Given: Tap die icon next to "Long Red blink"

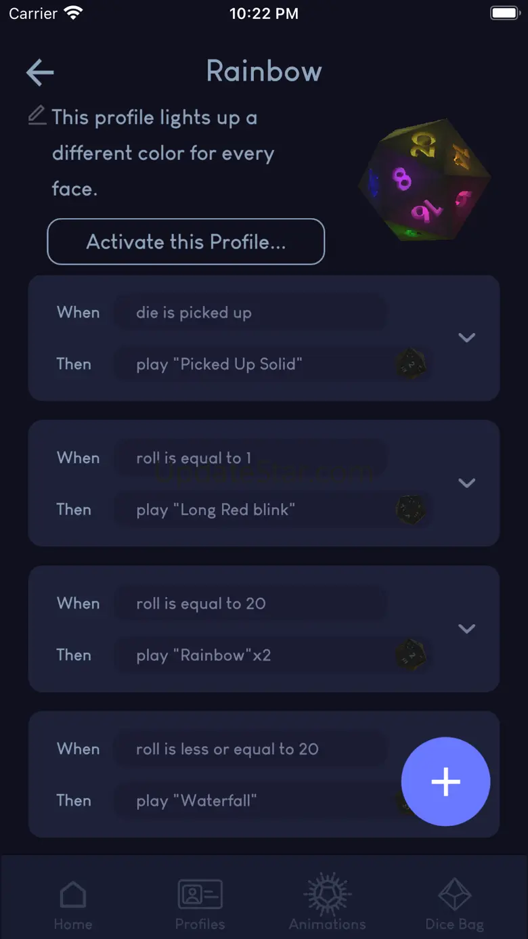Looking at the screenshot, I should [411, 509].
